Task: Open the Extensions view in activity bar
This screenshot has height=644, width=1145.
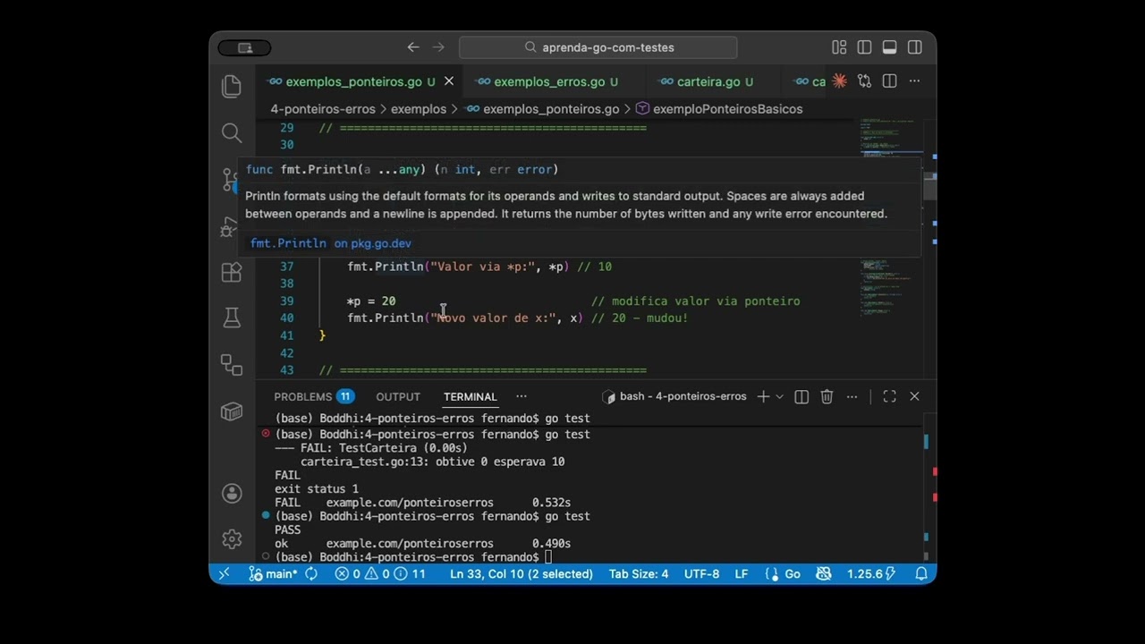Action: [232, 272]
